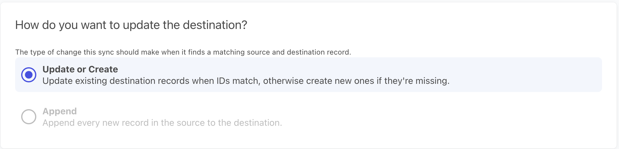Screen dimensions: 619x149
Task: Click the filled blue dot of selected radio
Action: (29, 75)
